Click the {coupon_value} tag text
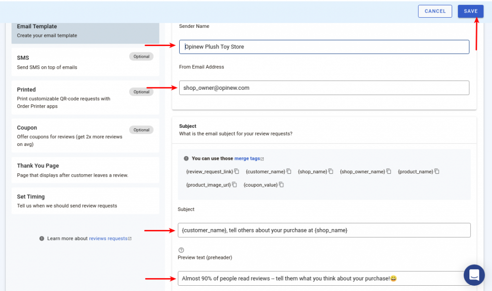Screen dimensions: 492x291 (x=260, y=185)
